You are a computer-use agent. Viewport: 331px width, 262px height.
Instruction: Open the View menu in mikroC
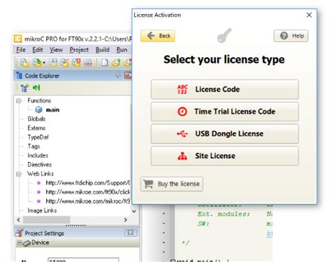click(56, 50)
